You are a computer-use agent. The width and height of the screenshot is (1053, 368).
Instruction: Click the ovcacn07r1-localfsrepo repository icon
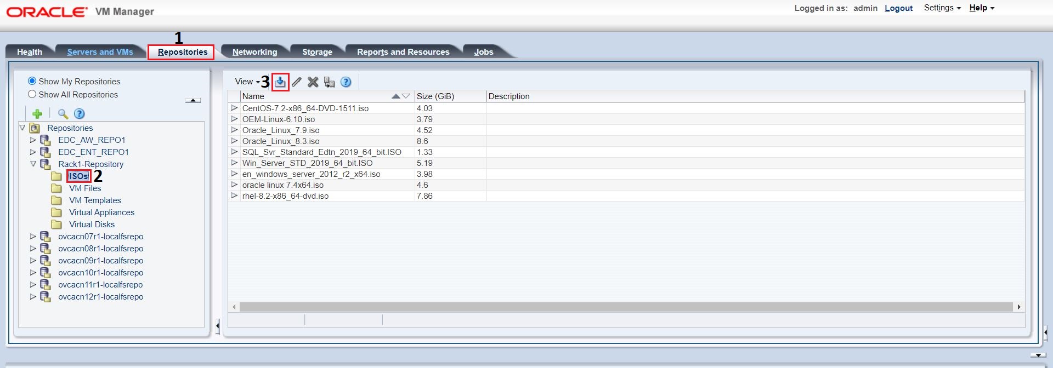pos(46,237)
